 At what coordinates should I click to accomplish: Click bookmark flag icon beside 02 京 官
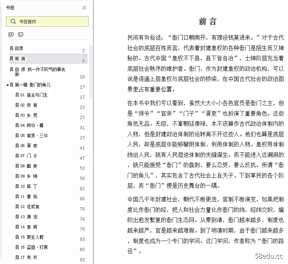pyautogui.click(x=17, y=105)
